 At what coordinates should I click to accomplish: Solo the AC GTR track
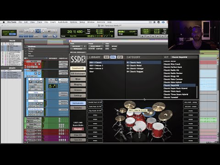[36, 64]
